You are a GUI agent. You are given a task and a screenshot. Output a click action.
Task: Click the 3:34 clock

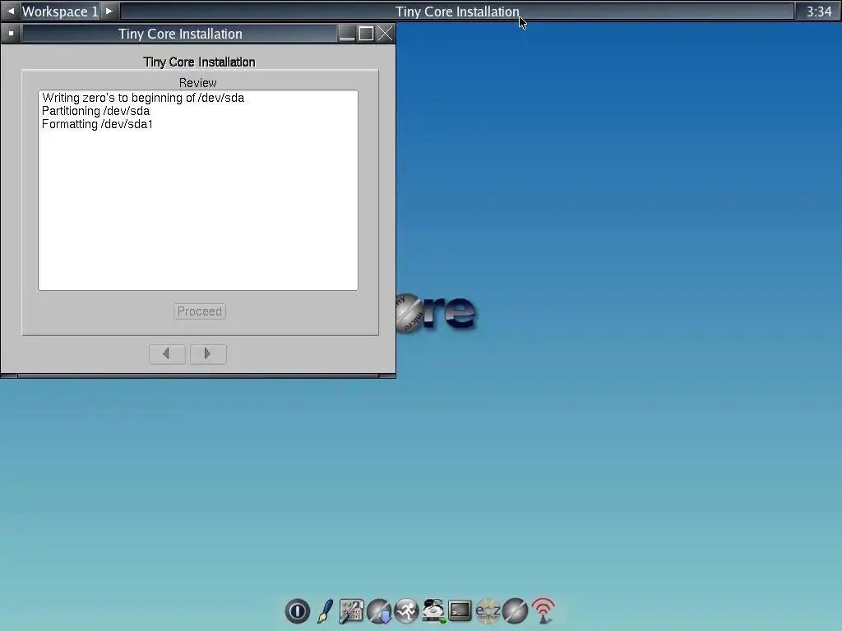tap(818, 12)
